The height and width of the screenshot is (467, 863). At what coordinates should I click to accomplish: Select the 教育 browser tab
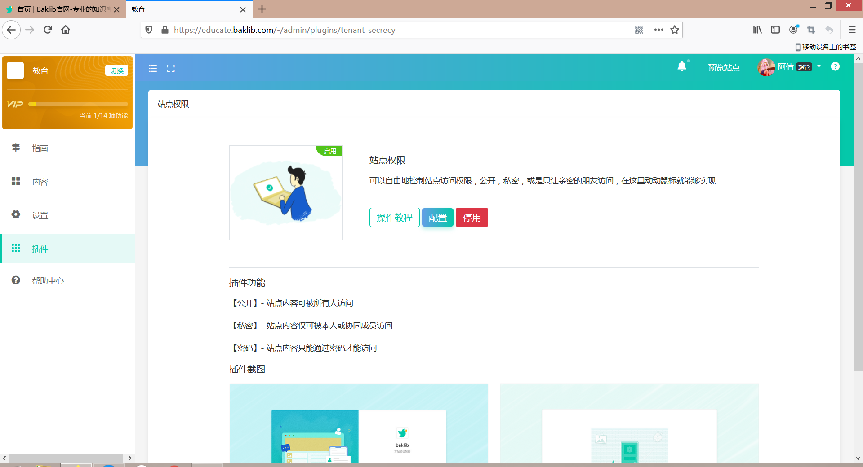(189, 9)
